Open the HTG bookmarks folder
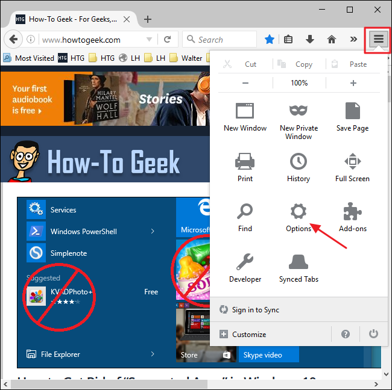Viewport: 392px width, 390px height. [101, 58]
